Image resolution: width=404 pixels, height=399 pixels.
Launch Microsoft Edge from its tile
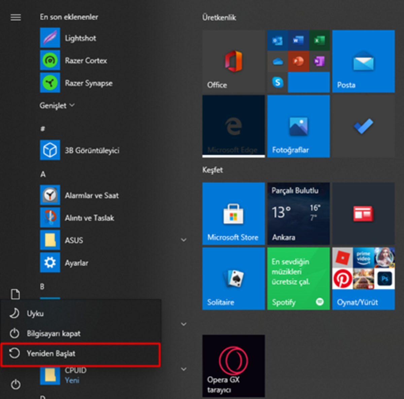click(x=233, y=126)
